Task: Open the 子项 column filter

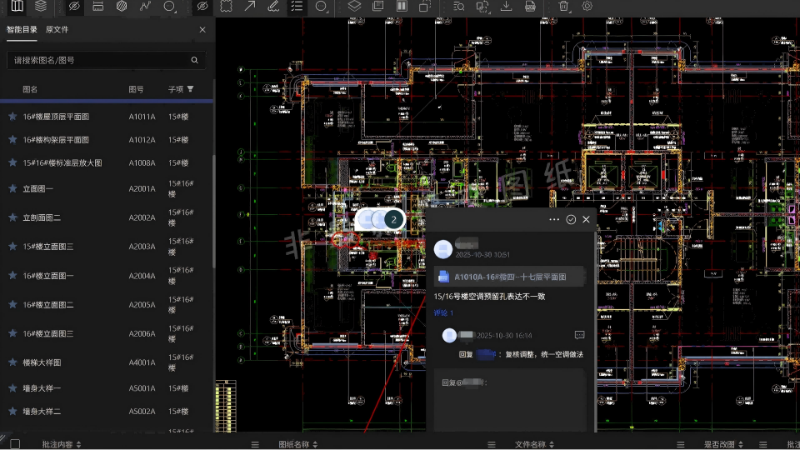Action: click(x=190, y=88)
